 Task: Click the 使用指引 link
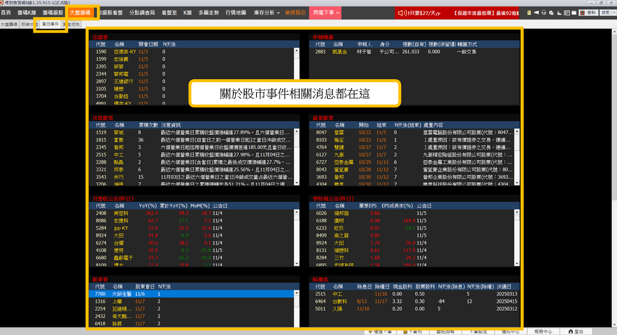[296, 13]
